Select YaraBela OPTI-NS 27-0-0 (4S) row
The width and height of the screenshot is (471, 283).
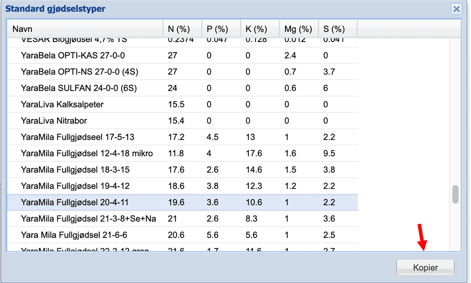[x=183, y=72]
